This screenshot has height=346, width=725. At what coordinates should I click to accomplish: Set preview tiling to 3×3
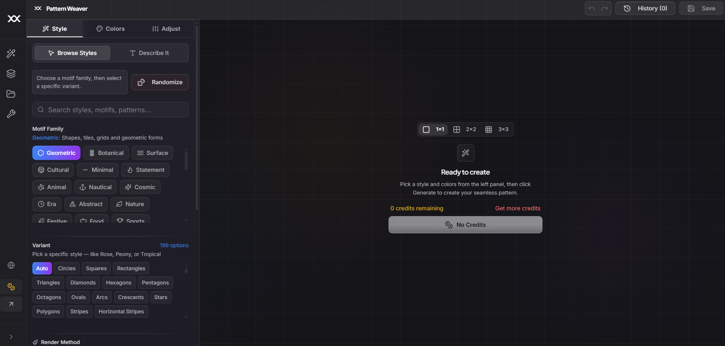tap(497, 130)
